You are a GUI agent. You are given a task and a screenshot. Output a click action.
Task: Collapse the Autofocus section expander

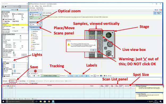click(41, 17)
